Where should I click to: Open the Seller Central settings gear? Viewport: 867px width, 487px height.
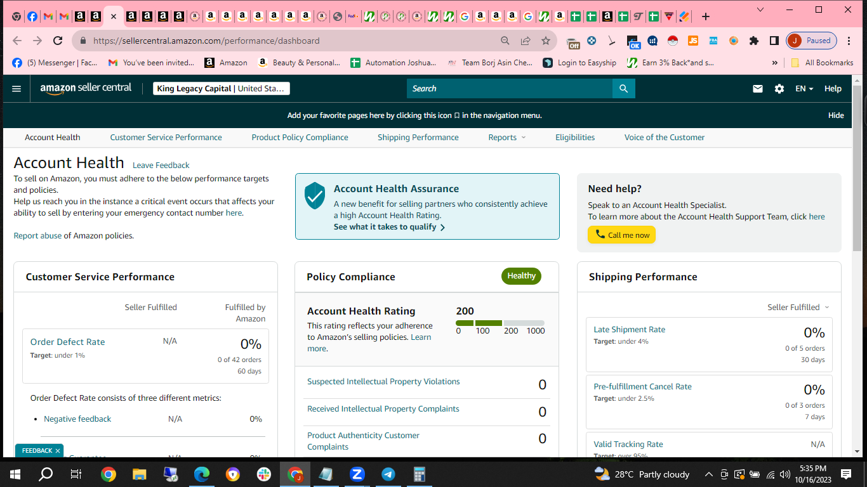(779, 89)
